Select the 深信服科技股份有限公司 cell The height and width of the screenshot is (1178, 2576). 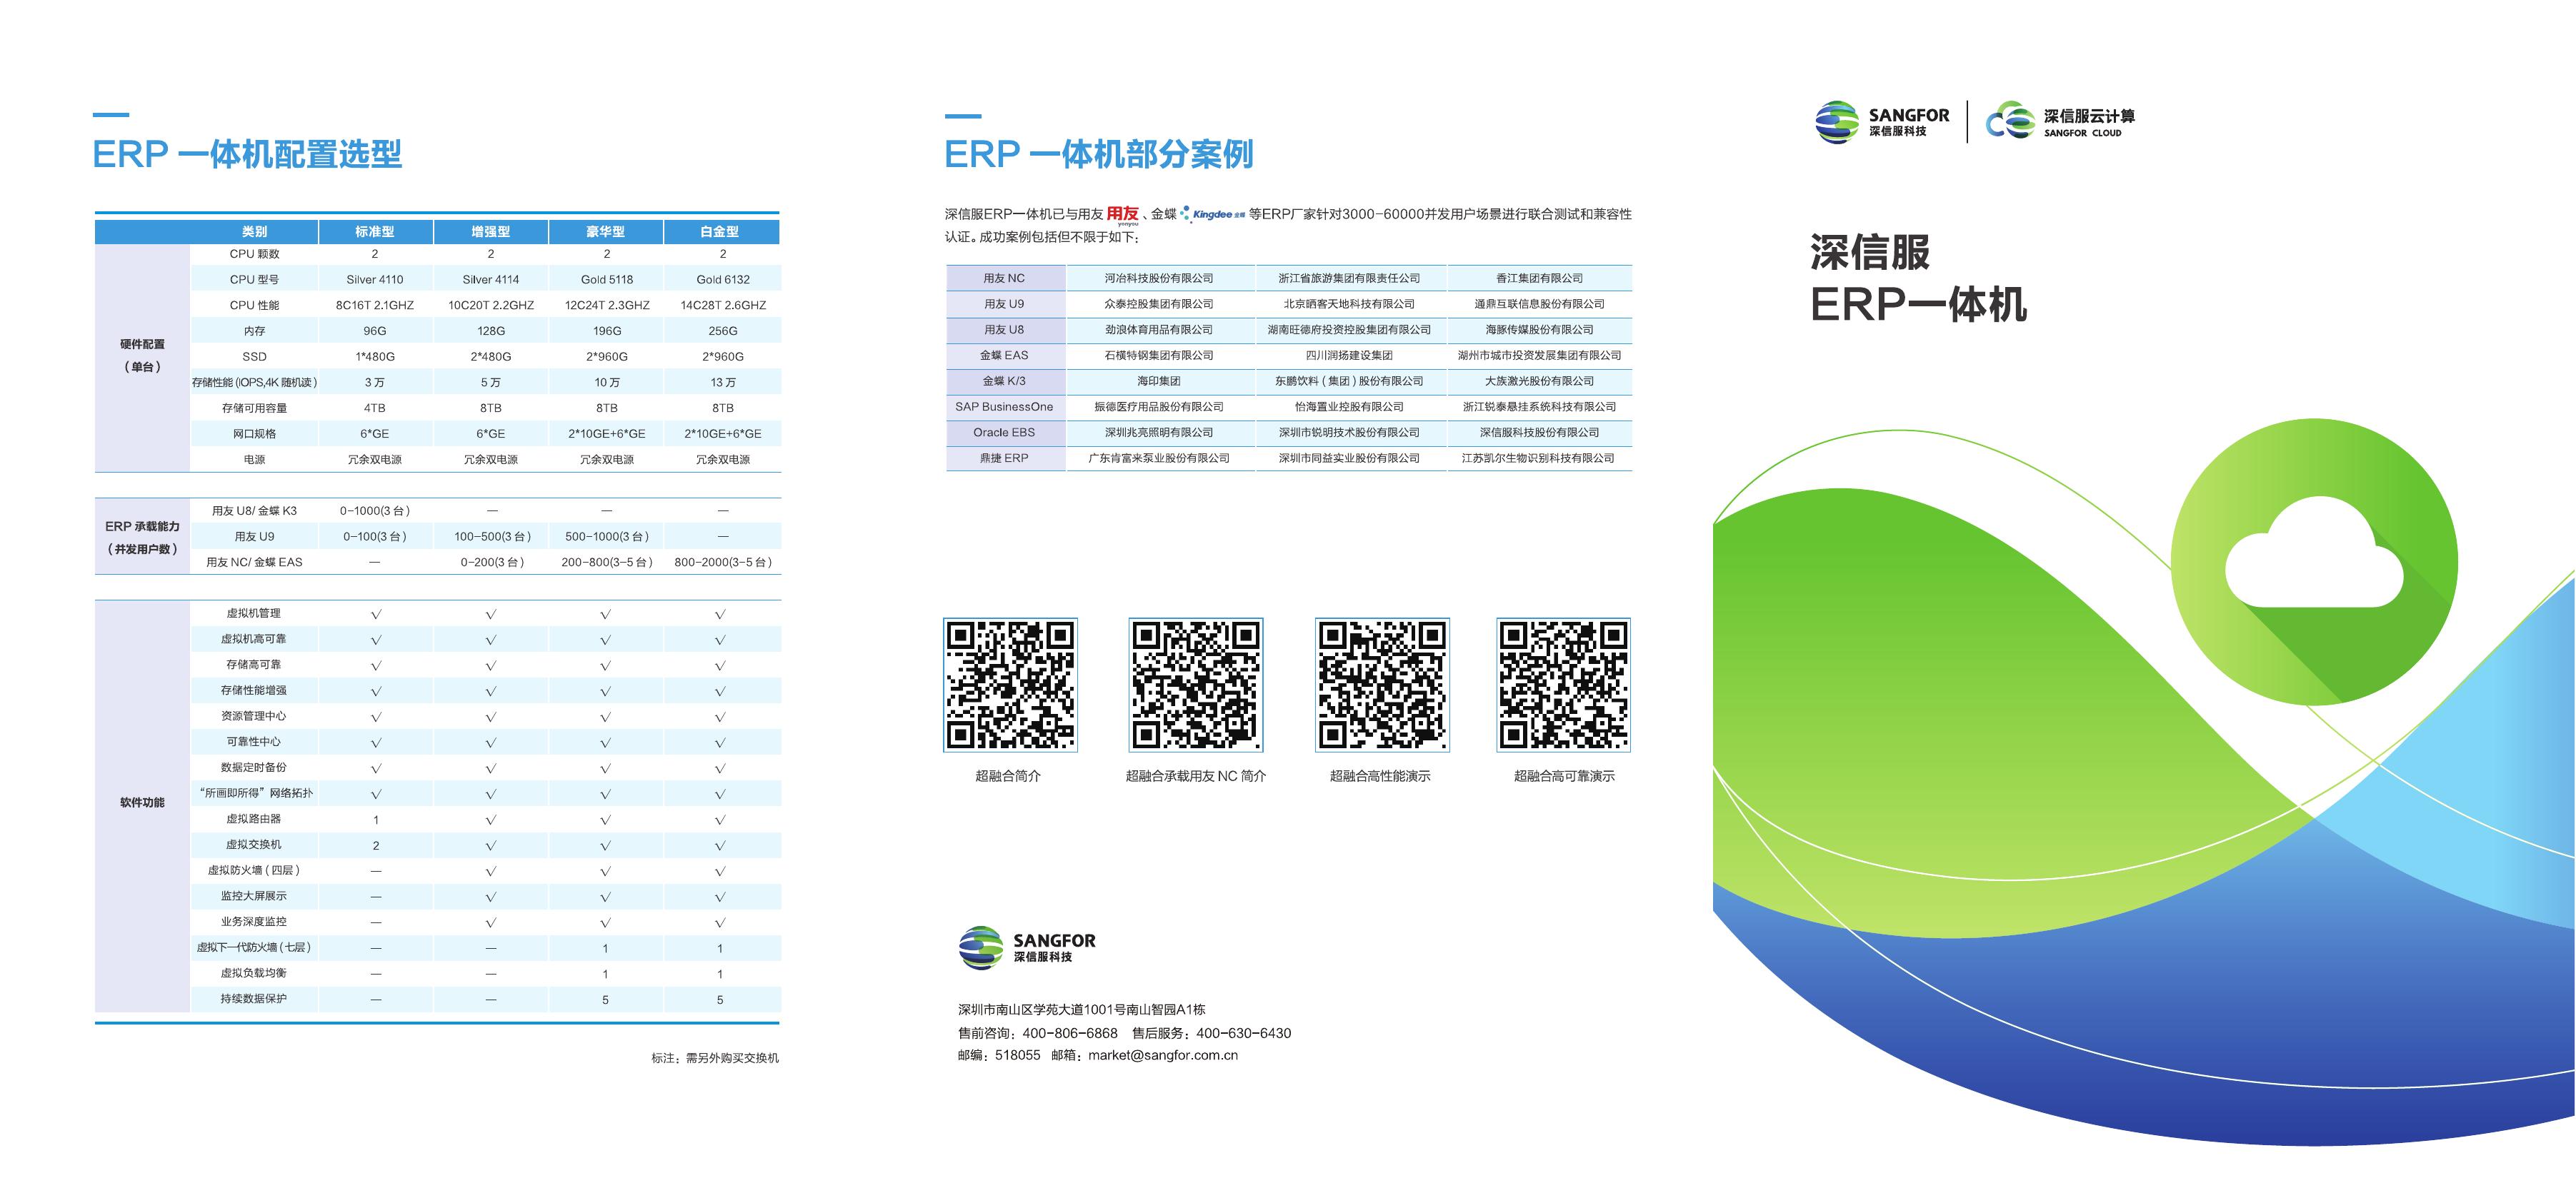pos(1540,433)
